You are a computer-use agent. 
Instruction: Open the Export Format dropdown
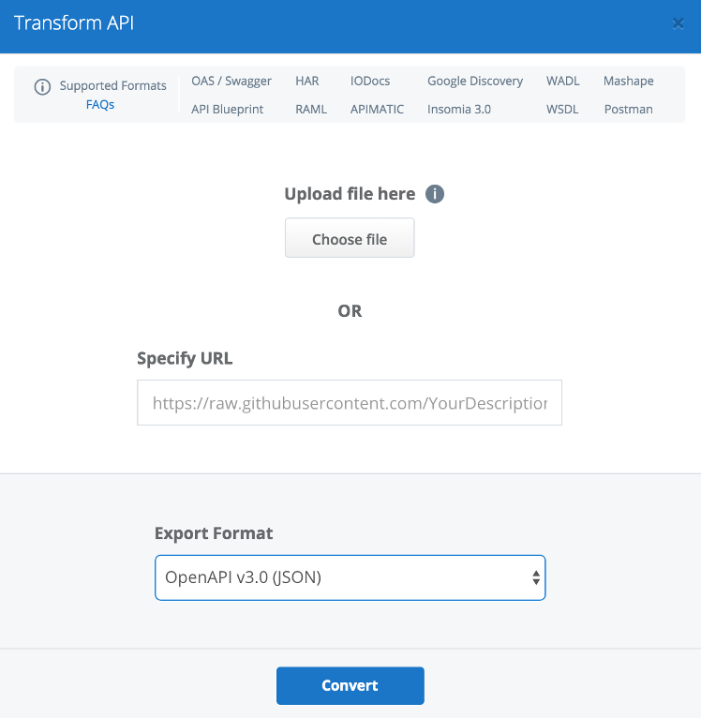[350, 577]
